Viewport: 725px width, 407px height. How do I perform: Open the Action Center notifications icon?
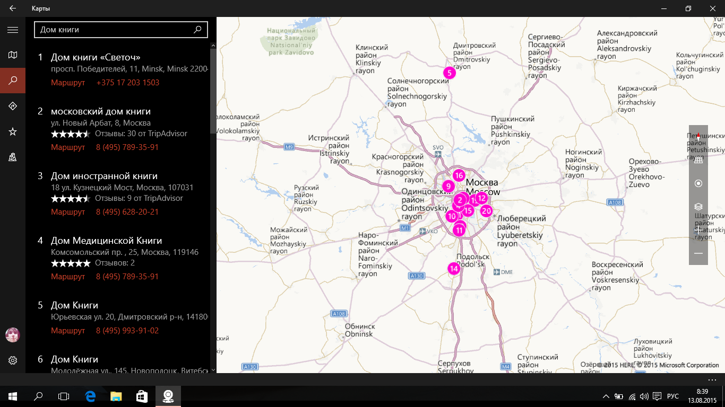657,396
